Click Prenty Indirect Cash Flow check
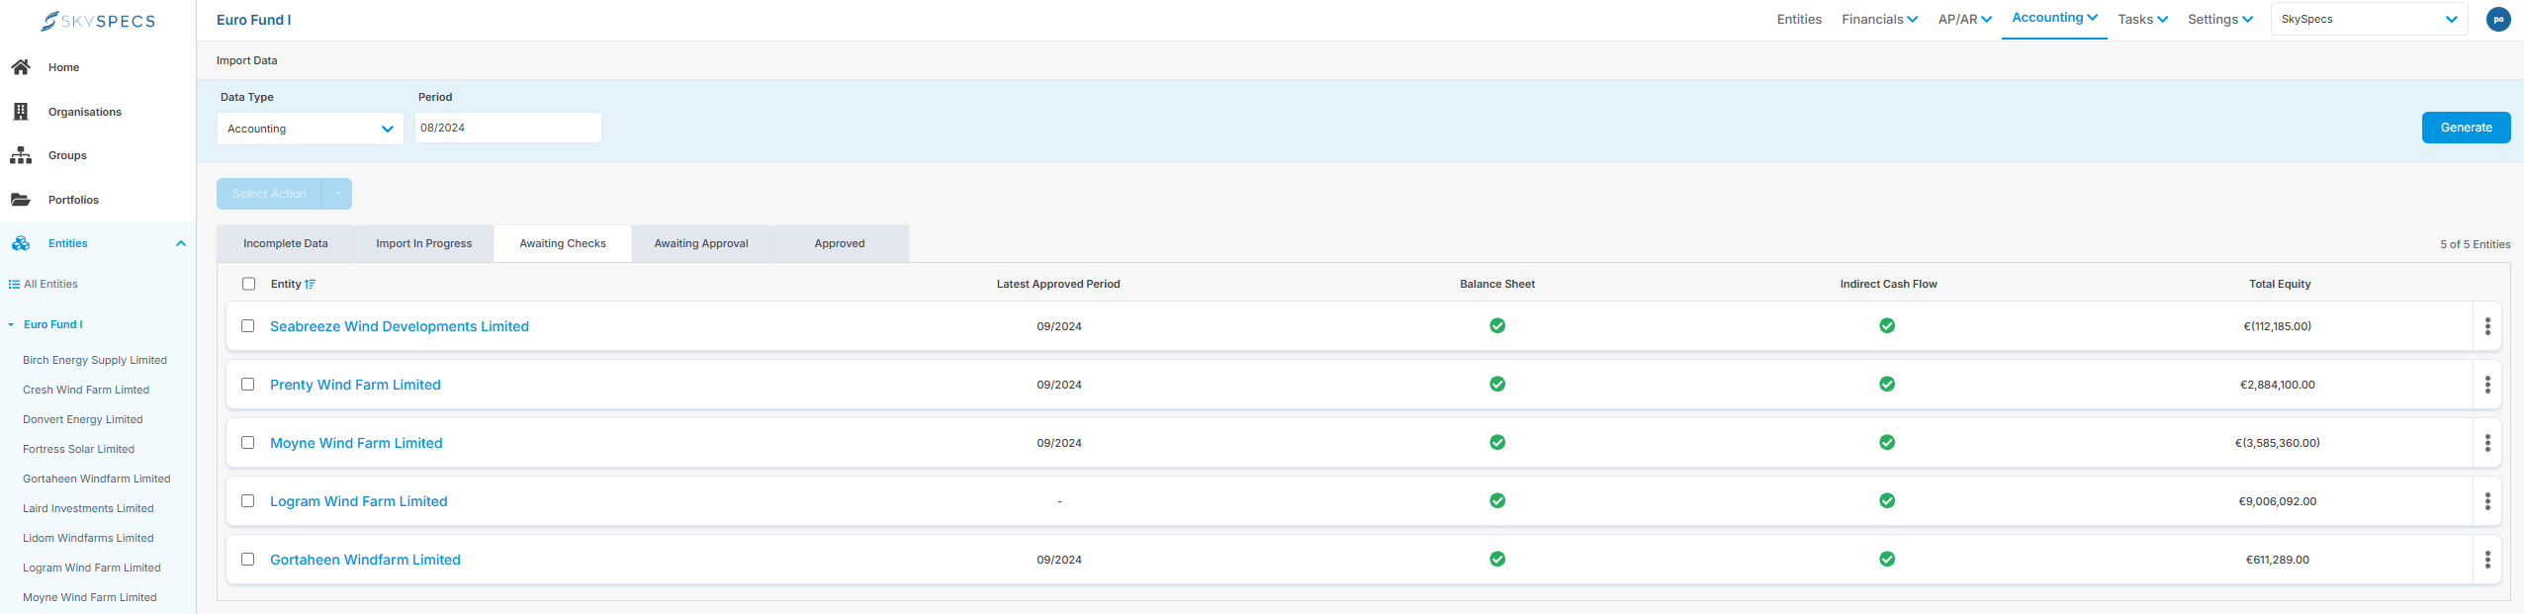Image resolution: width=2524 pixels, height=614 pixels. click(1887, 384)
